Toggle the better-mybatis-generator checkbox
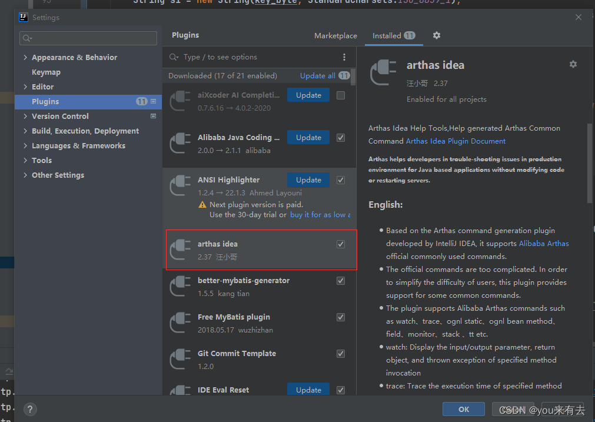Image resolution: width=595 pixels, height=422 pixels. (341, 281)
